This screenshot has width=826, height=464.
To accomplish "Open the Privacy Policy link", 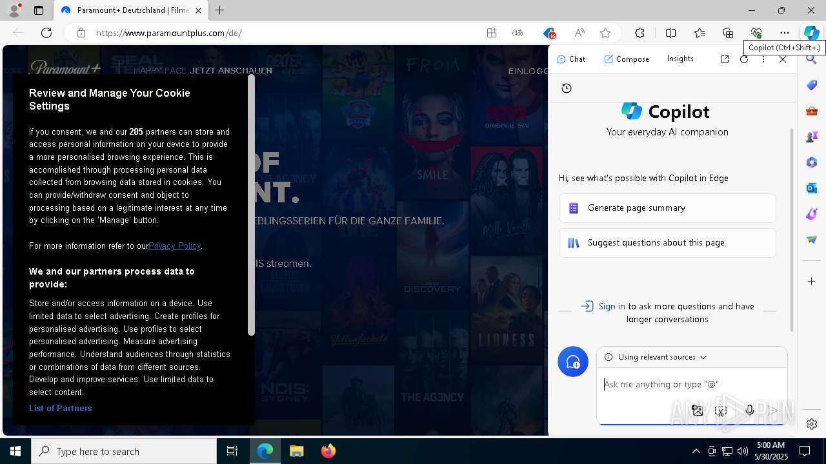I will (x=174, y=246).
